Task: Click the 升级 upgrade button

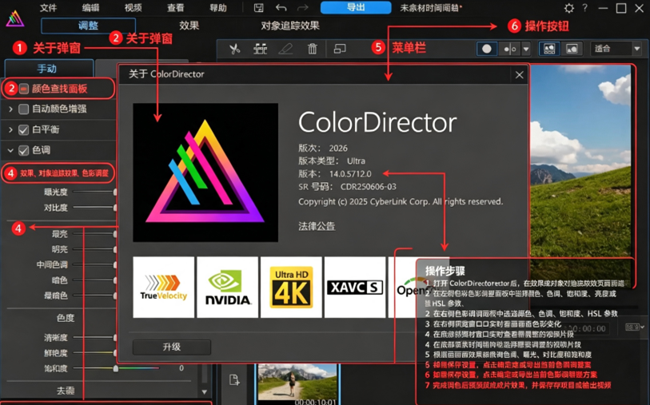Action: (x=172, y=347)
